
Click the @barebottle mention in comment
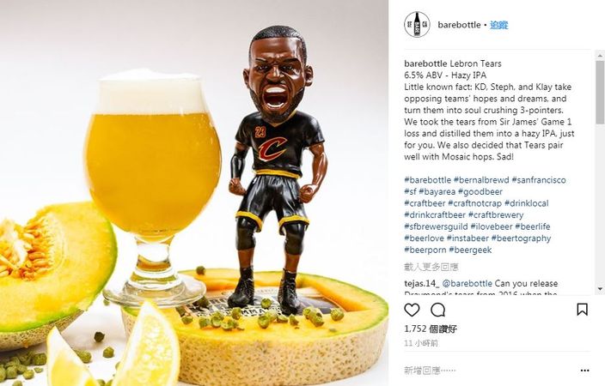(467, 284)
